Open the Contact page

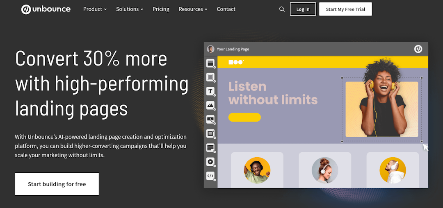point(226,9)
